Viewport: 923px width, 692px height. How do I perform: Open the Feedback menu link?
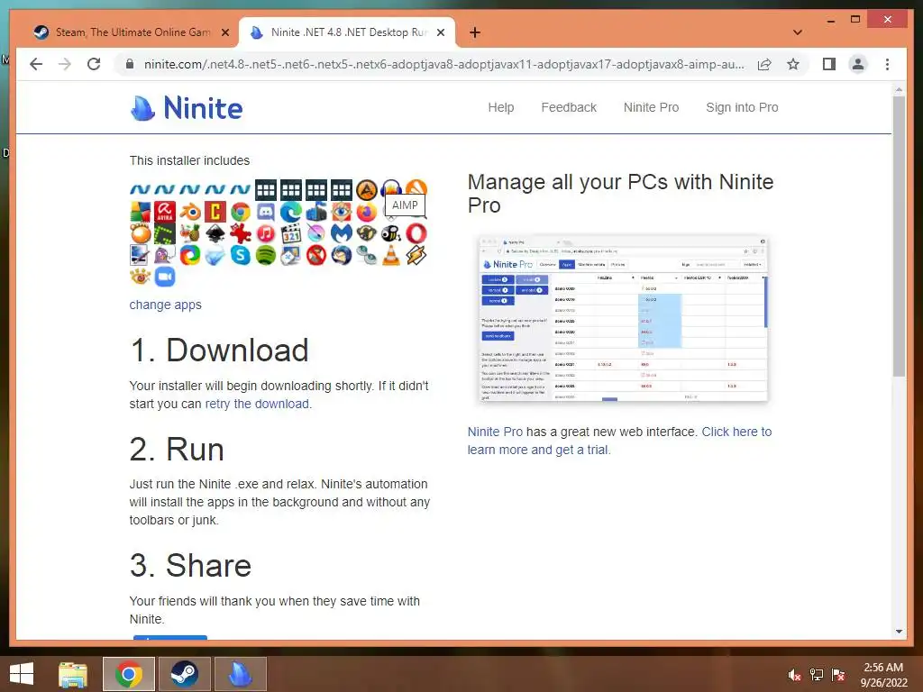point(569,108)
